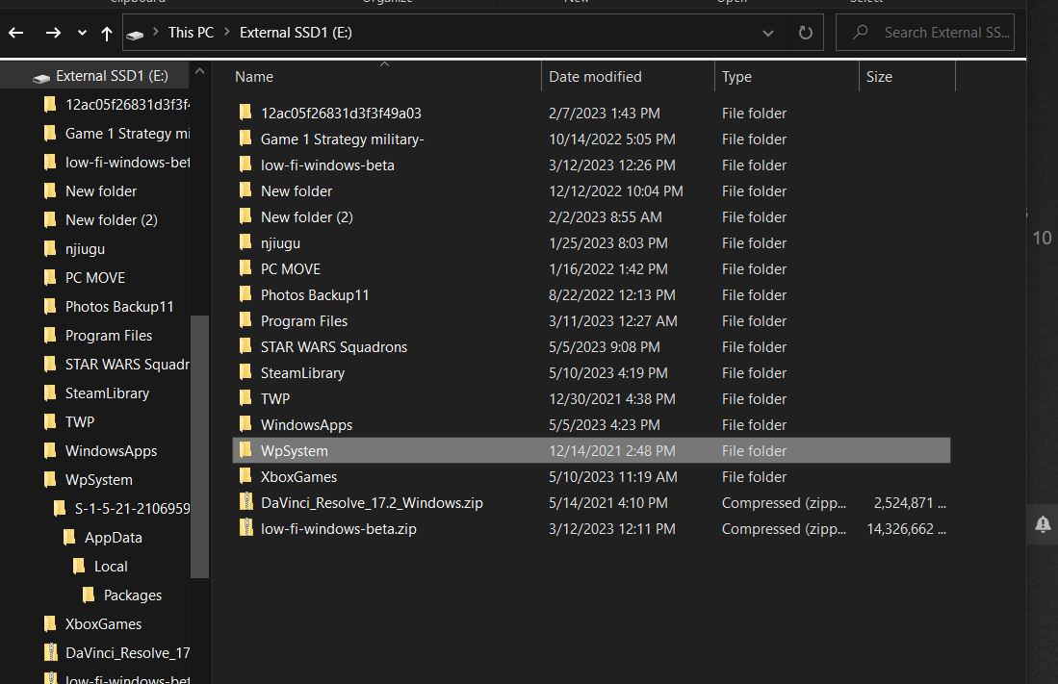Sort by the Type column header
The width and height of the screenshot is (1058, 684).
coord(785,77)
